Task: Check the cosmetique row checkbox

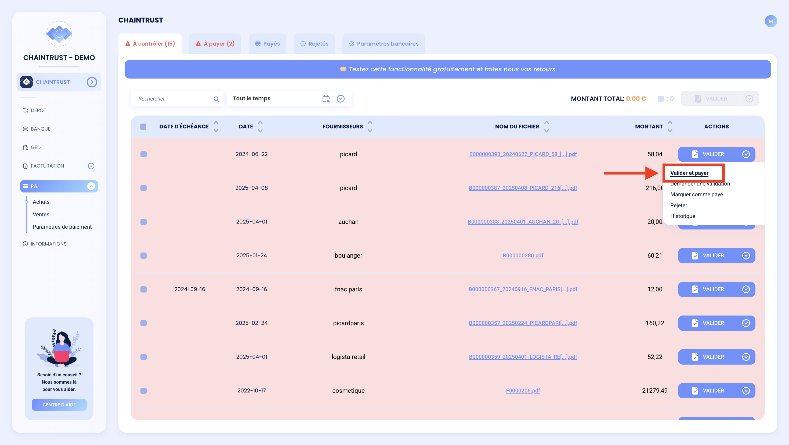Action: [x=143, y=391]
